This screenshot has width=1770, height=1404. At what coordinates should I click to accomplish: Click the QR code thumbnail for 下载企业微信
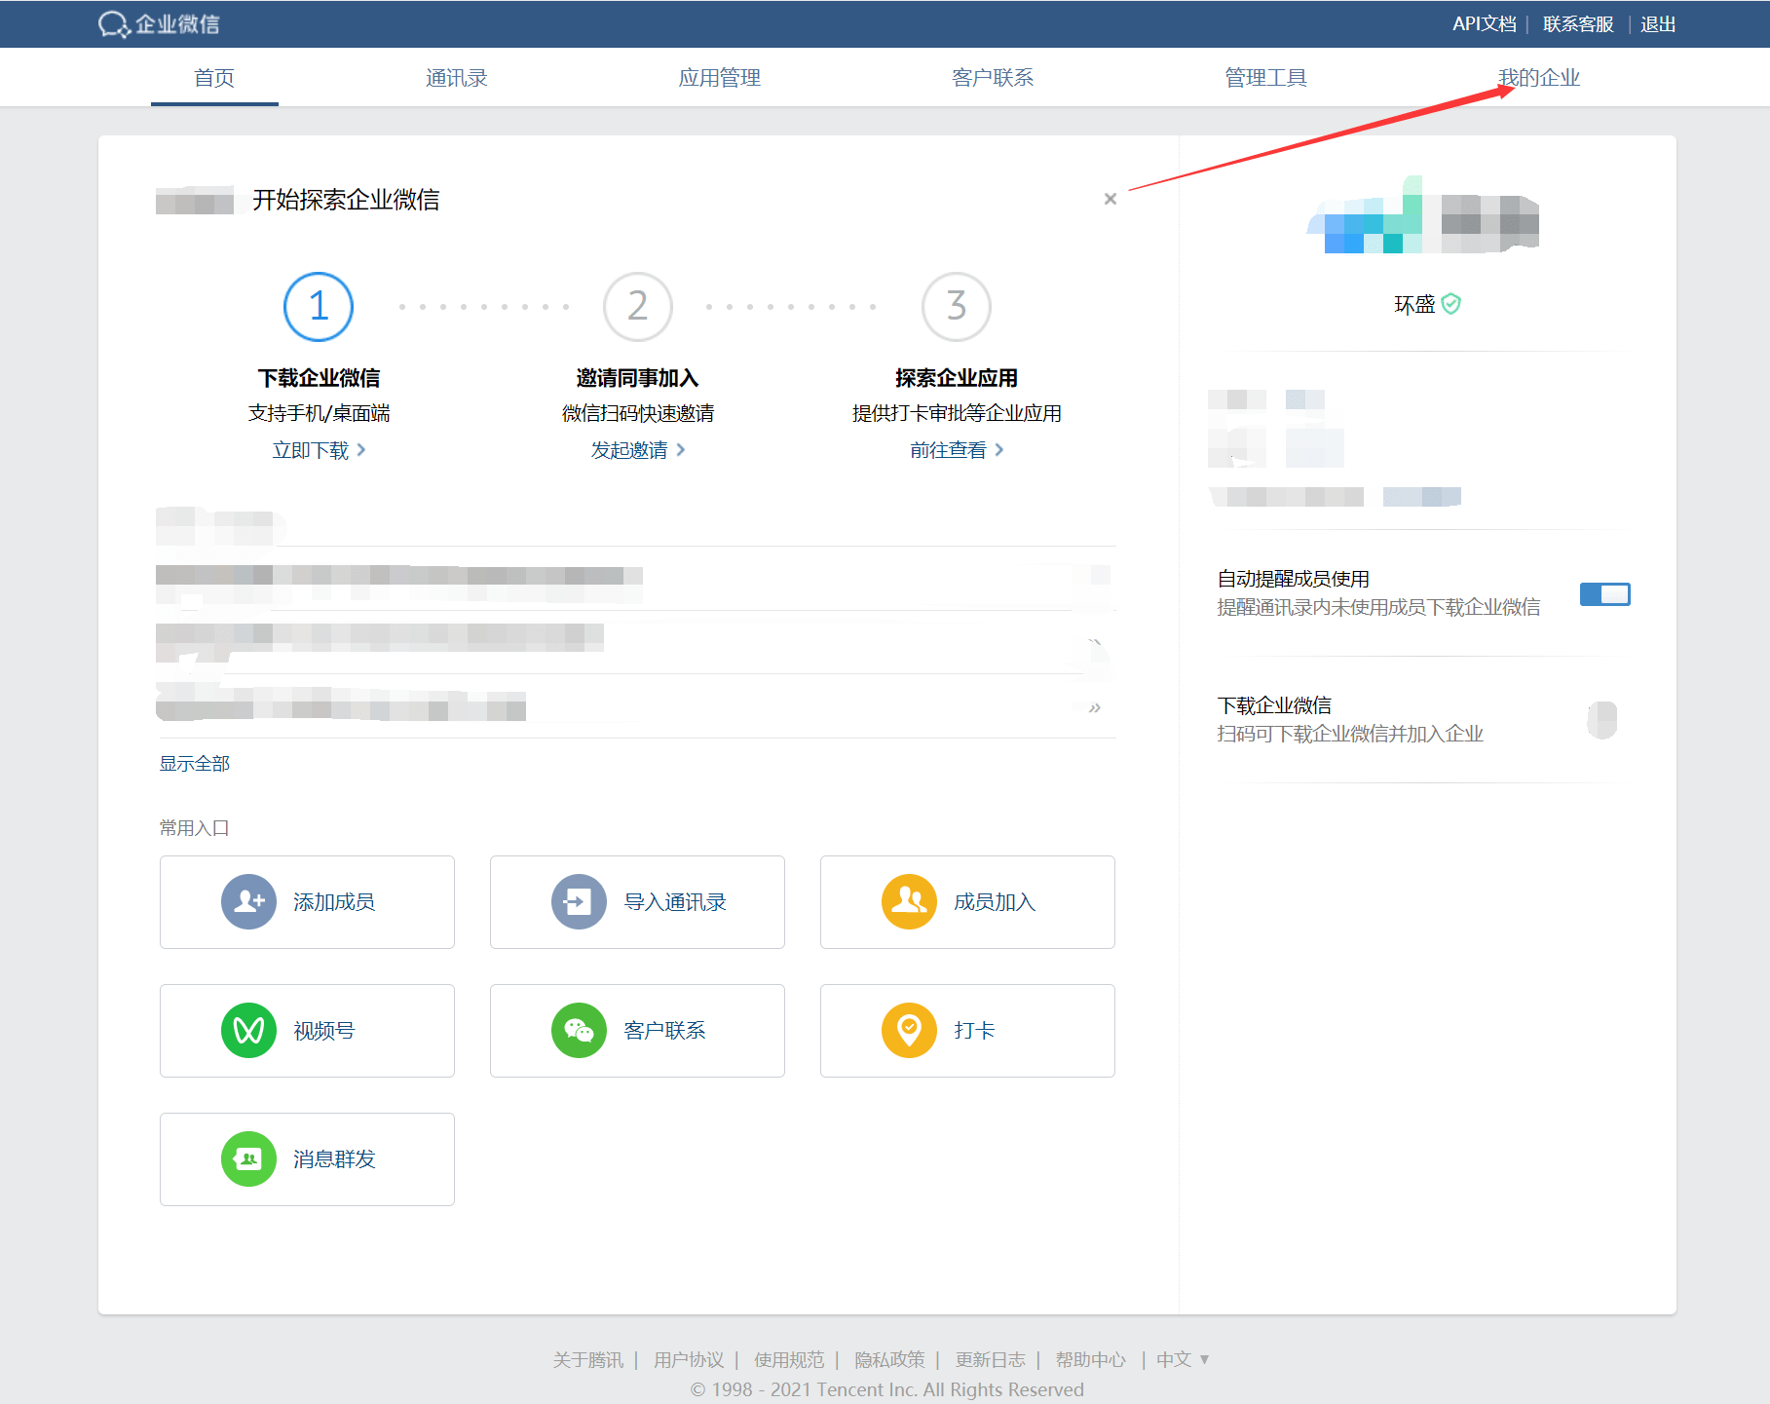click(x=1602, y=720)
